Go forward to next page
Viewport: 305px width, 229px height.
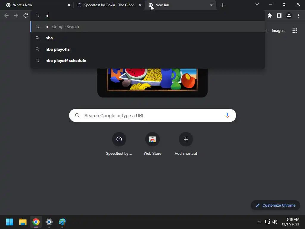point(16,16)
